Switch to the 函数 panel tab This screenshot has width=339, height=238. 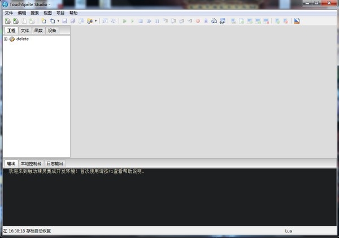point(38,31)
